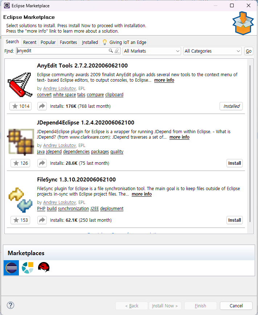Screen dimensions: 258x315
Task: Open more info for AnyEdit Tools
Action: [x=164, y=80]
